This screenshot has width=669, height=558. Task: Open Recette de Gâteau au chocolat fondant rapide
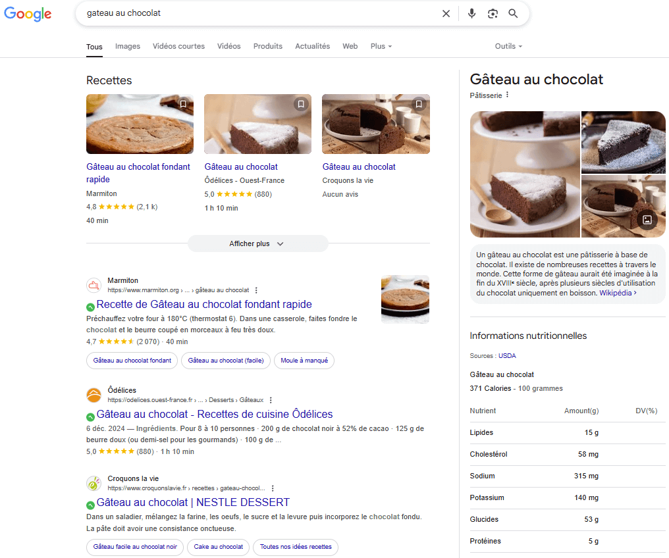click(x=204, y=305)
